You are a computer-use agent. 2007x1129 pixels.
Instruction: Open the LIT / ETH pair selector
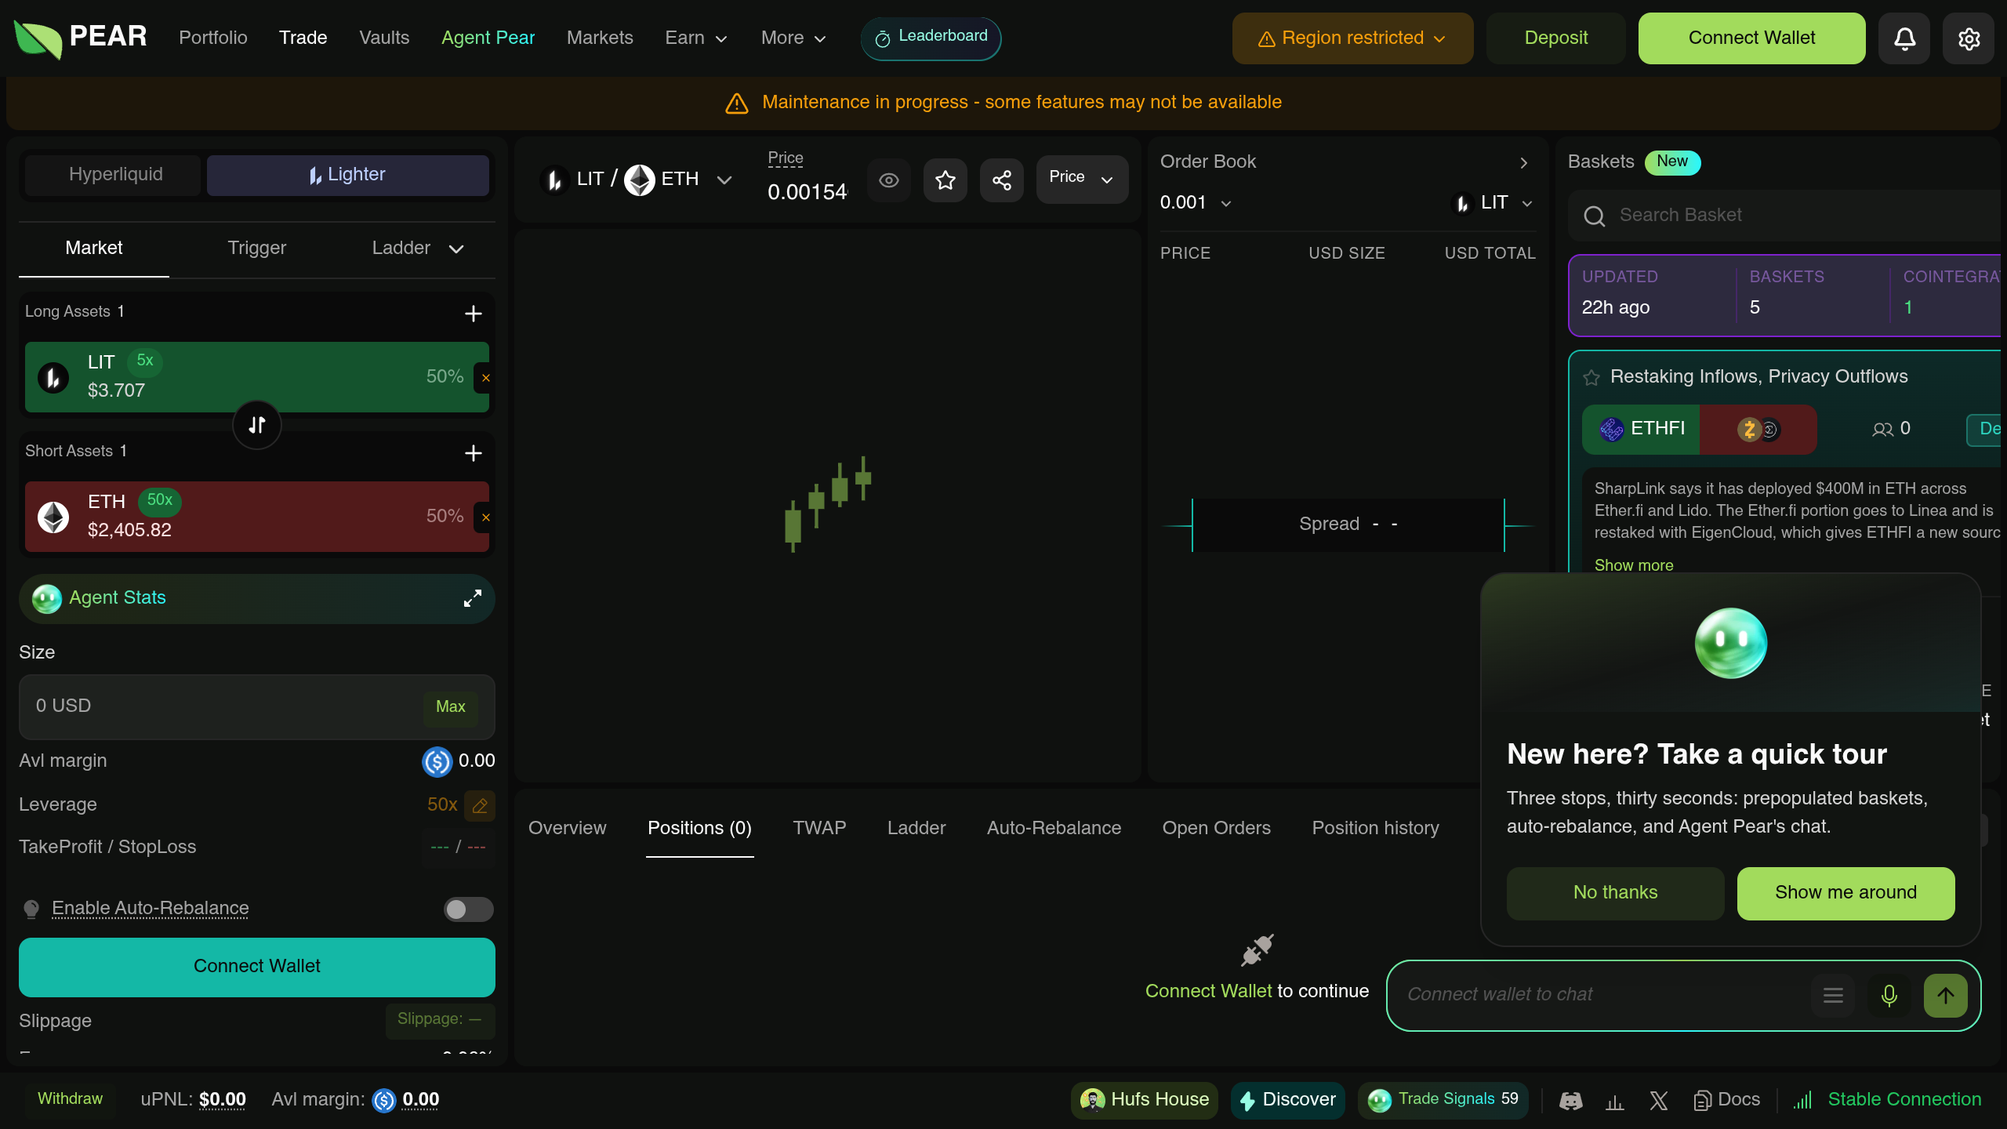click(x=636, y=180)
